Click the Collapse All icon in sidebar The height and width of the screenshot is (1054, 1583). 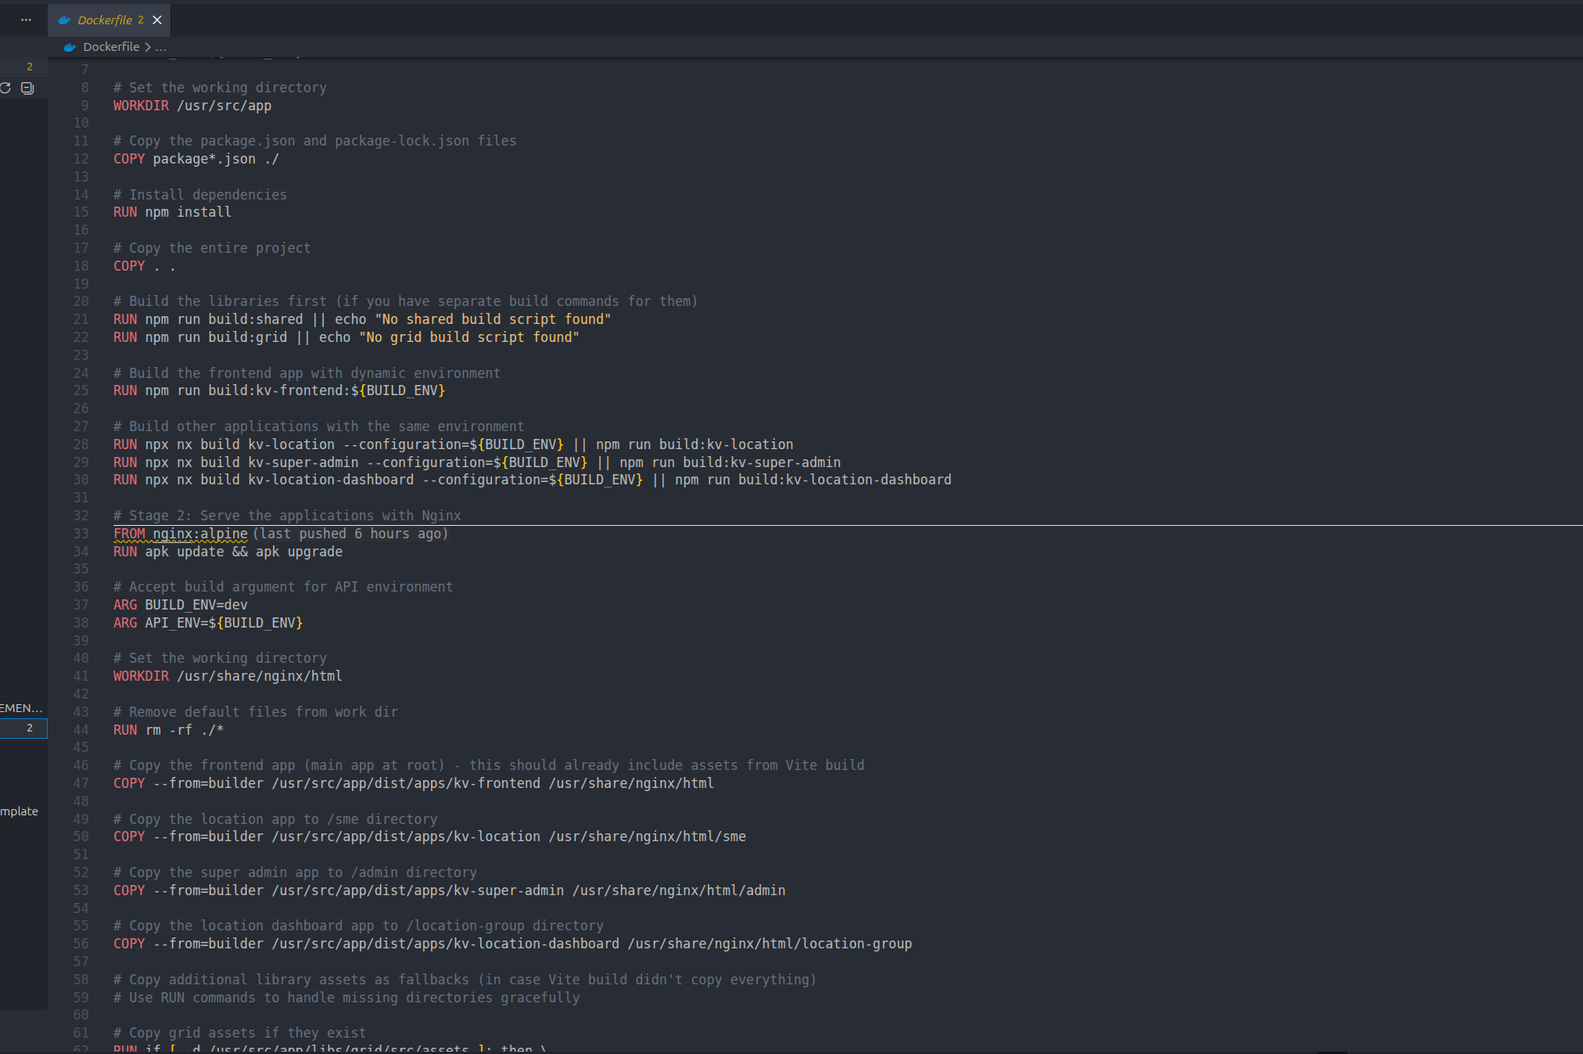(27, 88)
